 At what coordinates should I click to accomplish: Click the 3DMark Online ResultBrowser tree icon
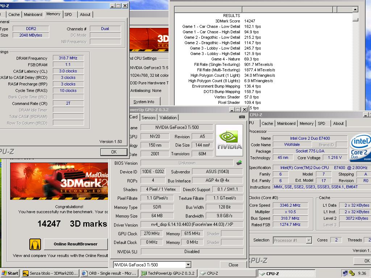pyautogui.click(x=35, y=244)
